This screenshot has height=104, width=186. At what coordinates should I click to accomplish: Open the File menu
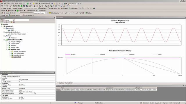coord(2,4)
